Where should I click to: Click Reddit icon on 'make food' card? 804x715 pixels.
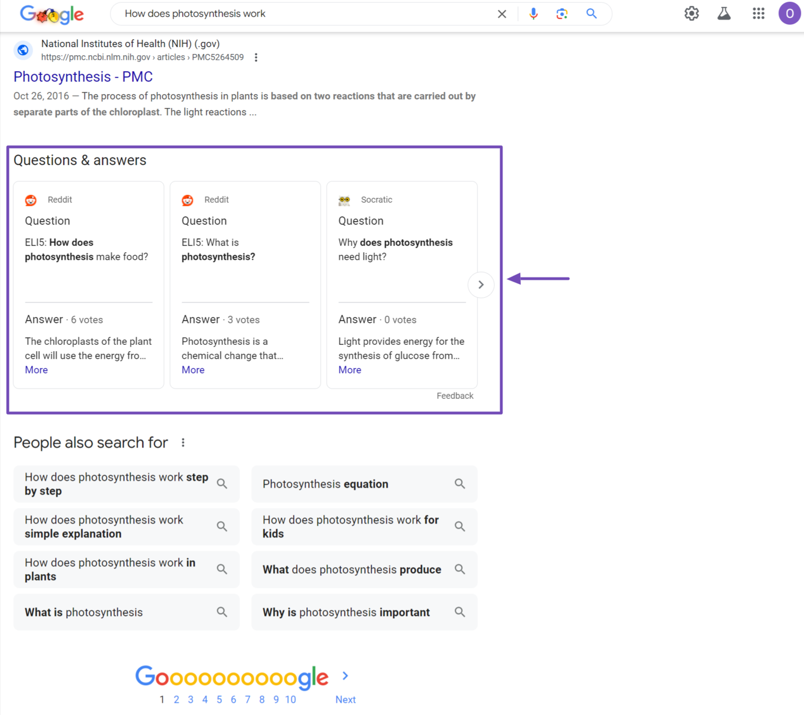pos(31,200)
